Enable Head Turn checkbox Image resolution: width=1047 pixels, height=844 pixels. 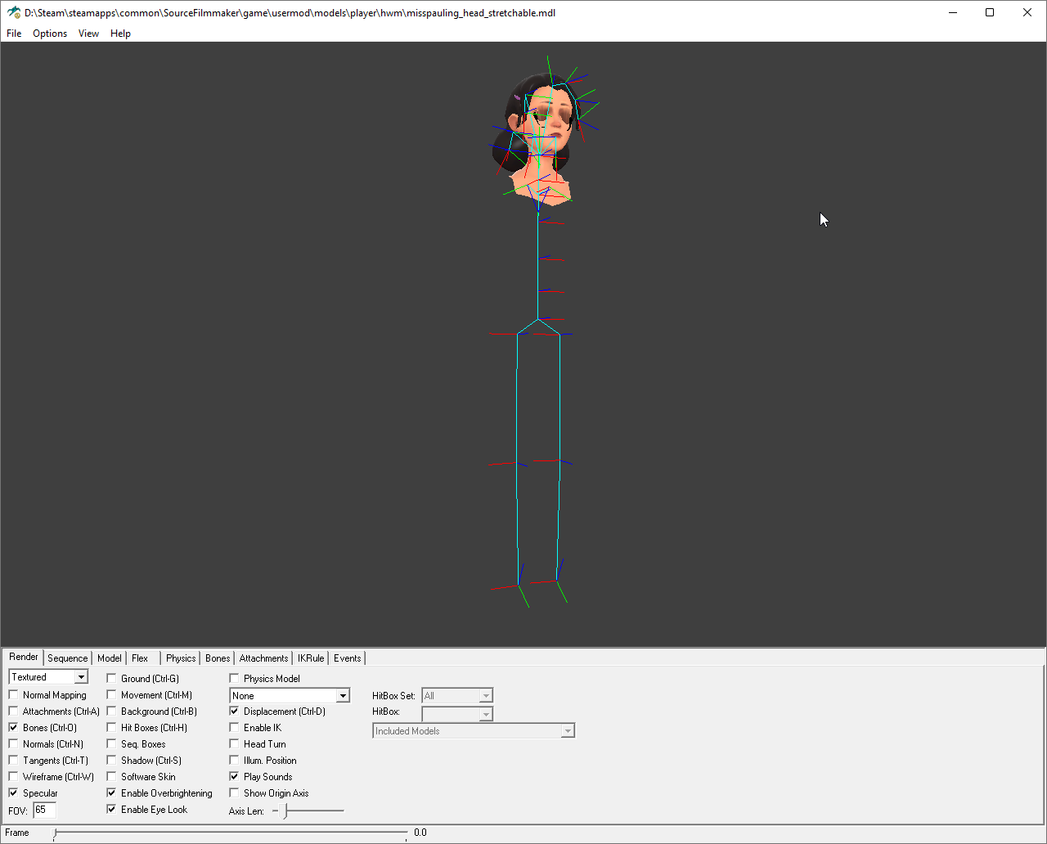click(x=234, y=744)
